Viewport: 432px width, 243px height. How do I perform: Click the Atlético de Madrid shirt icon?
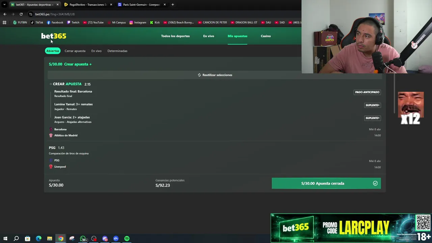(x=51, y=135)
